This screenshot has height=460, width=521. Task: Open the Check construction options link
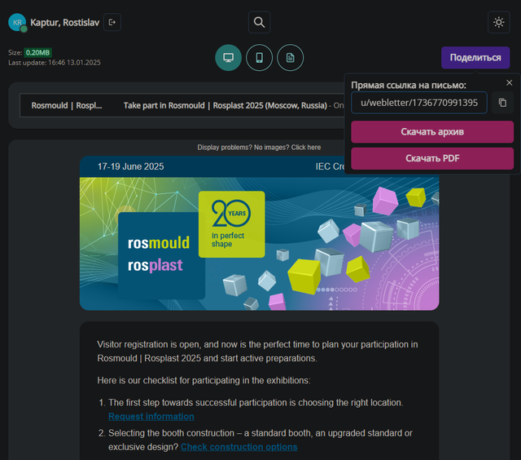239,447
